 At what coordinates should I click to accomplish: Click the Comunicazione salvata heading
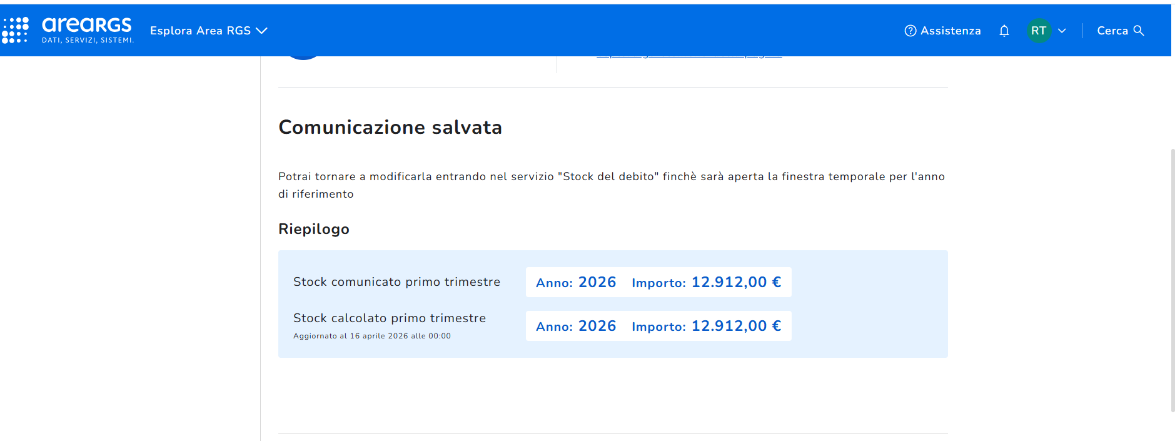click(x=390, y=127)
